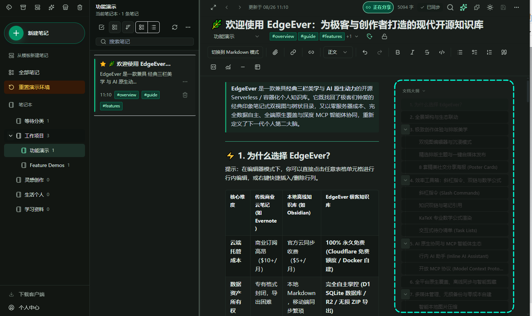Expand the +1 hidden tags dropdown
Image resolution: width=532 pixels, height=316 pixels.
[x=352, y=36]
